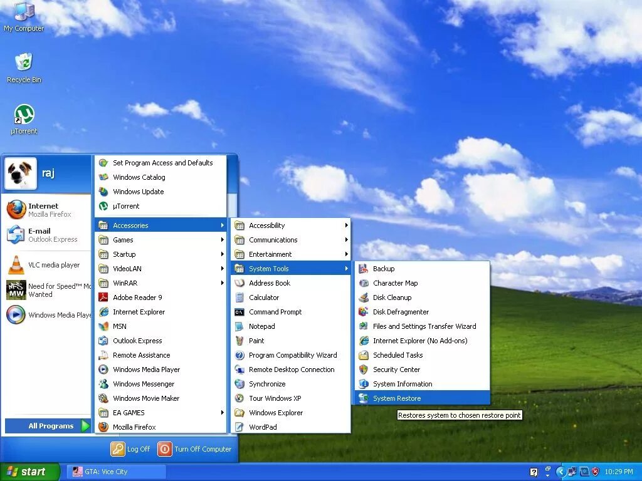
Task: Select the Recycle Bin desktop icon
Action: pos(24,68)
